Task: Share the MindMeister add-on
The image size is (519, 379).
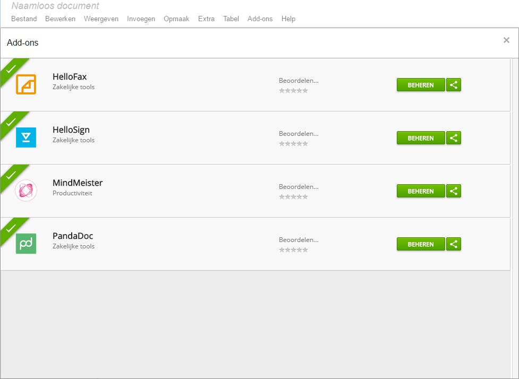Action: 454,191
